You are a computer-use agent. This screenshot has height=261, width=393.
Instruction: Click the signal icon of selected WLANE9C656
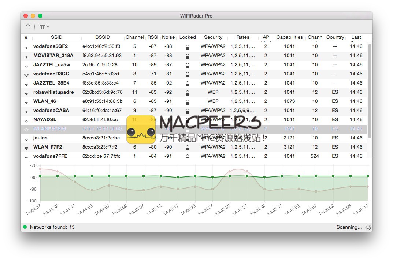26,130
